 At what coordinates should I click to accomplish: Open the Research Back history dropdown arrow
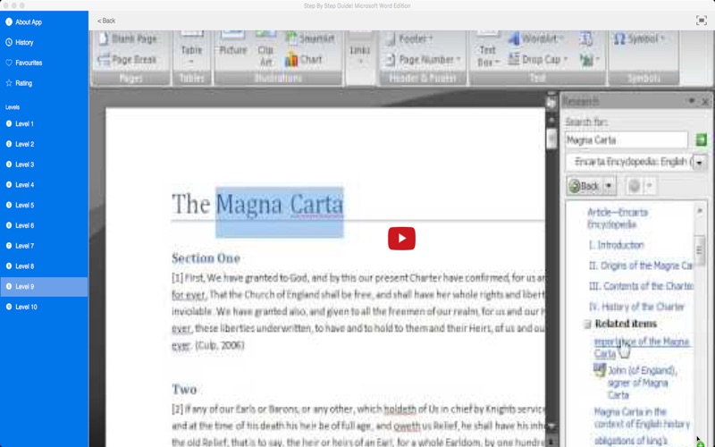609,186
